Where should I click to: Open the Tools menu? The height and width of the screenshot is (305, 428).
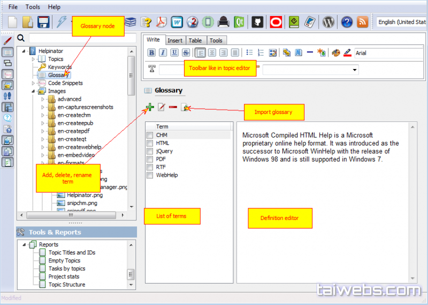[33, 7]
